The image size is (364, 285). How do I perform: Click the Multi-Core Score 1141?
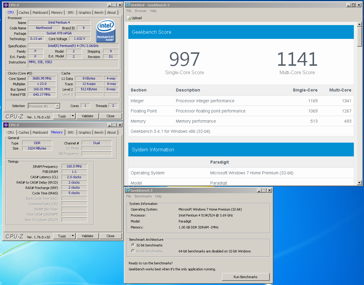point(297,59)
